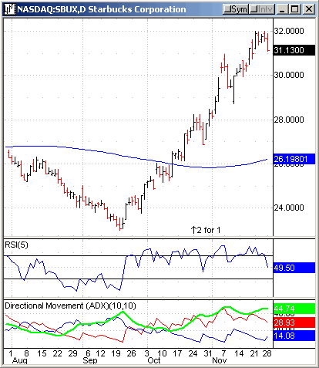Click the Nov month label on time axis
Screen dimensions: 319x368
click(220, 360)
